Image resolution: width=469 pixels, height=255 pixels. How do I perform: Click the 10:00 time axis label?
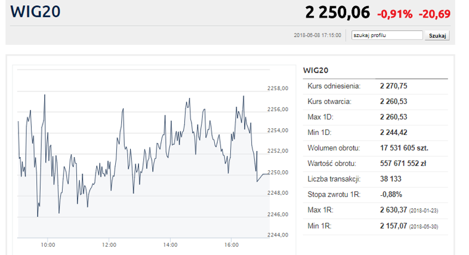pos(48,245)
